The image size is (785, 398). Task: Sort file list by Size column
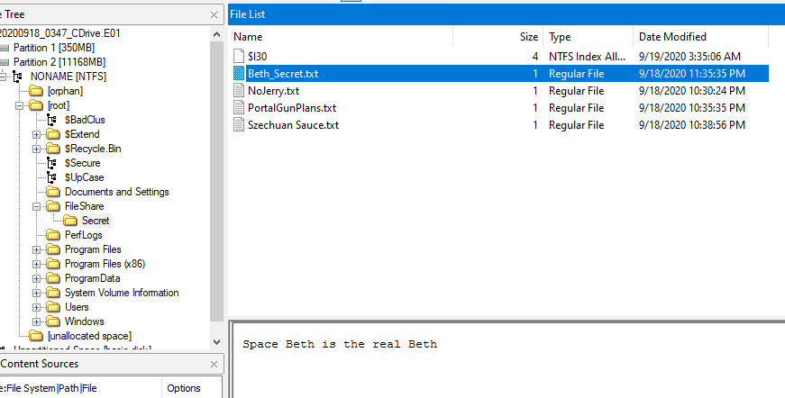(497, 37)
